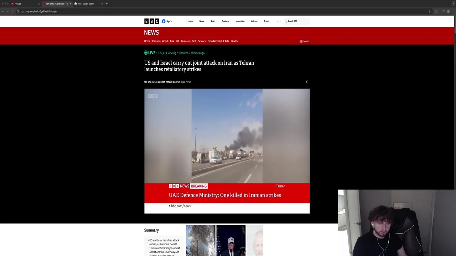This screenshot has width=456, height=256.
Task: Open the World news section
Action: pos(165,41)
